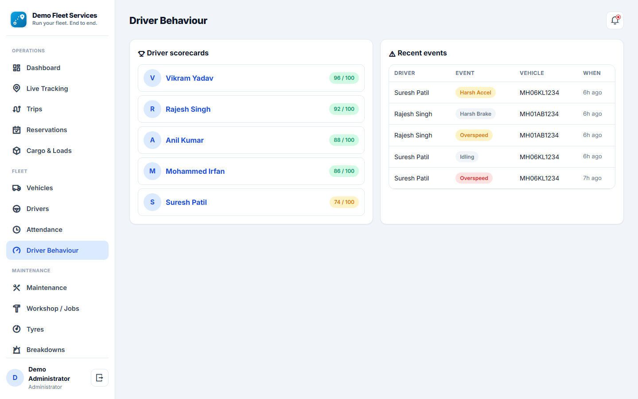Image resolution: width=638 pixels, height=399 pixels.
Task: Click the Demo Administrator name
Action: click(x=49, y=374)
